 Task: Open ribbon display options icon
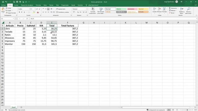click(182, 2)
